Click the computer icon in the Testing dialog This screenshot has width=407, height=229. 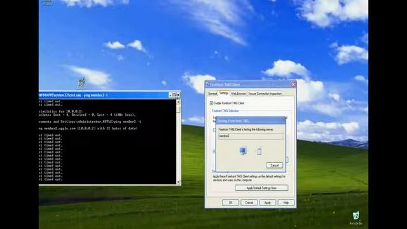[x=243, y=151]
